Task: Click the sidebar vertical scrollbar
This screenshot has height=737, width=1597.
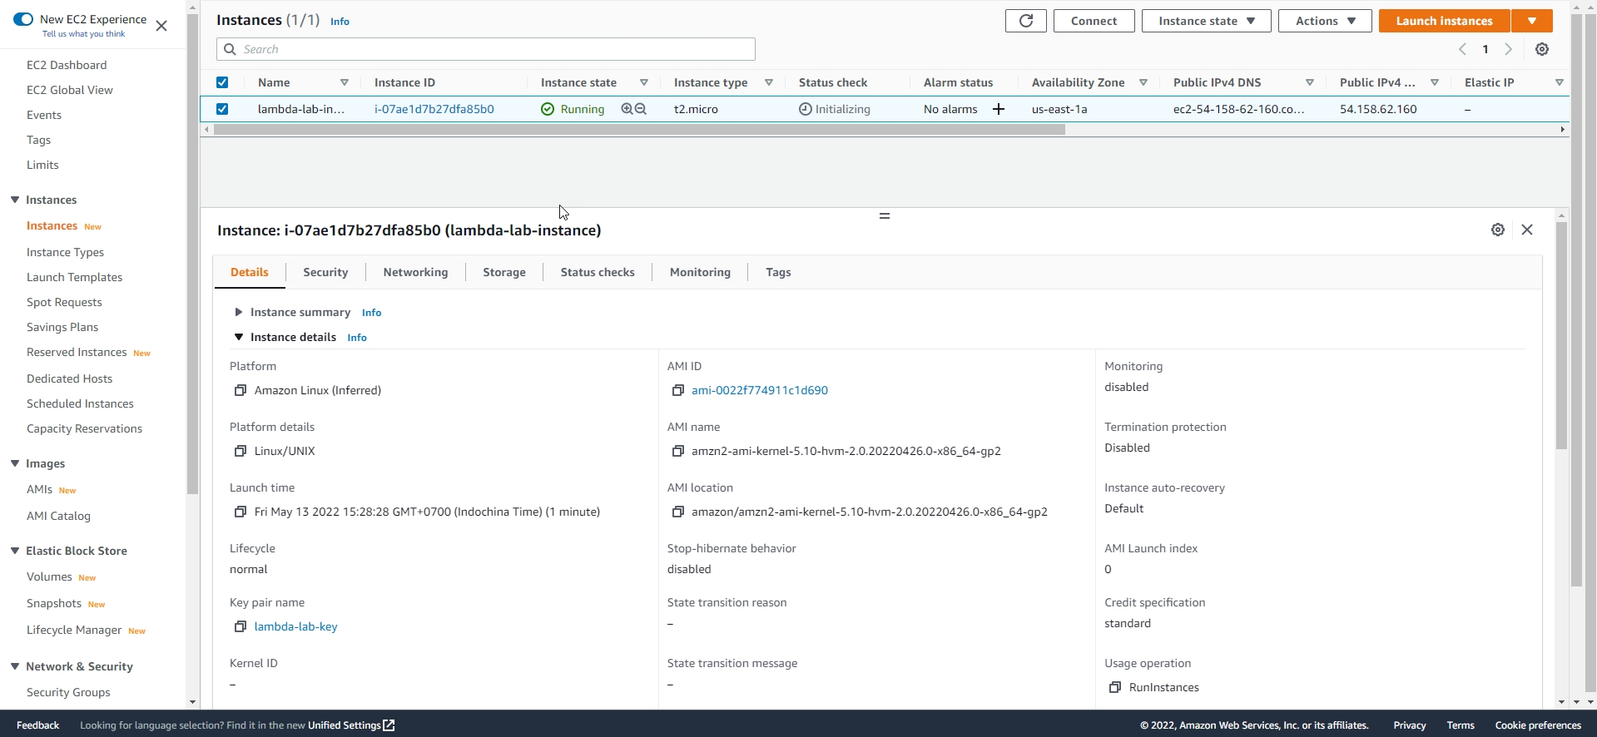Action: point(192,254)
